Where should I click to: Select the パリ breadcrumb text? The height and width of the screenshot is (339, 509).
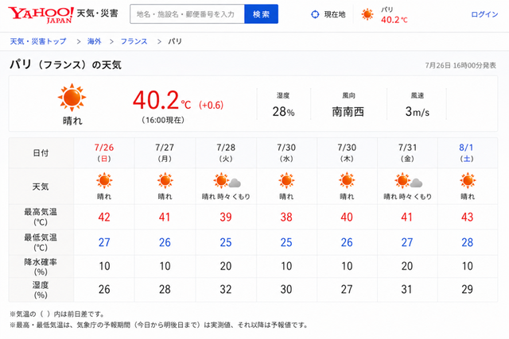(x=175, y=41)
